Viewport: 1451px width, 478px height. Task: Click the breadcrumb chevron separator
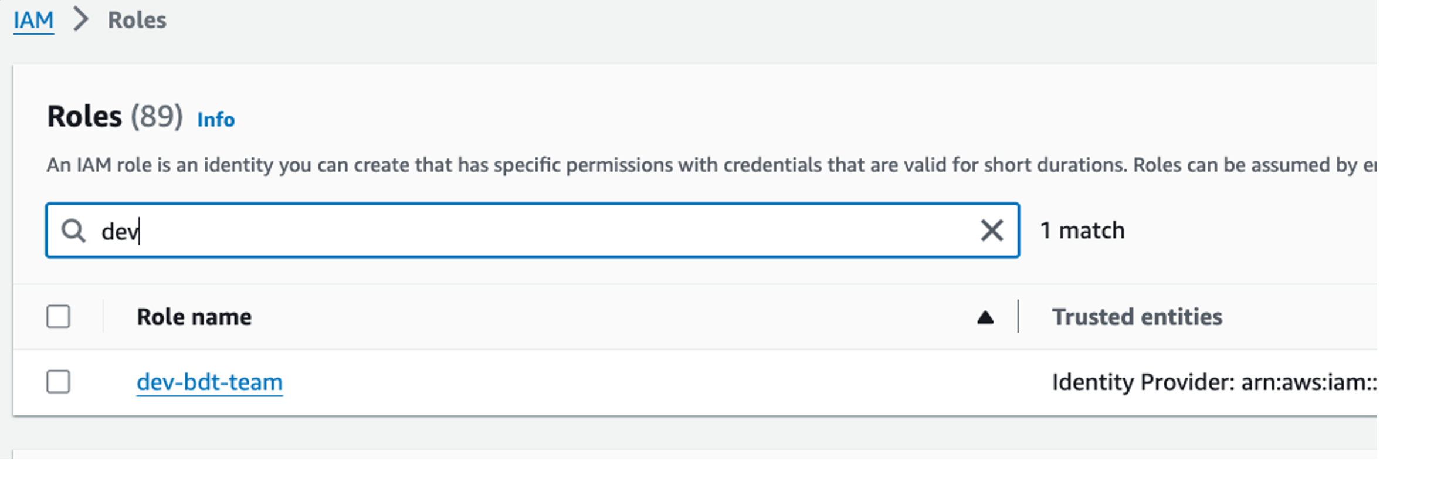click(81, 20)
